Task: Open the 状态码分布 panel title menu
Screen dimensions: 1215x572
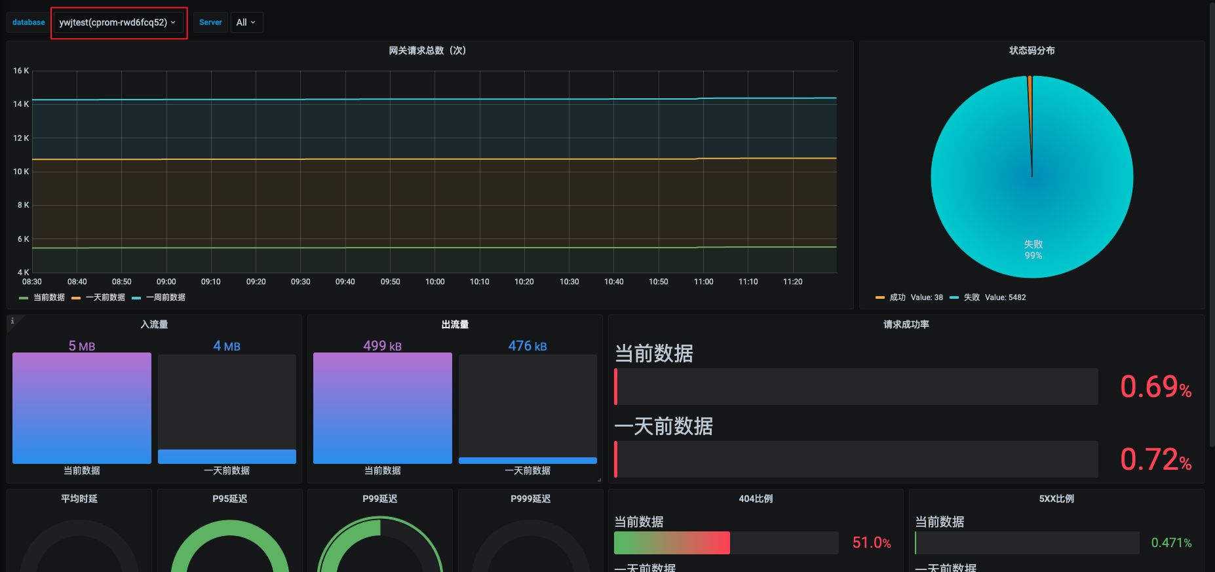Action: pos(1032,50)
